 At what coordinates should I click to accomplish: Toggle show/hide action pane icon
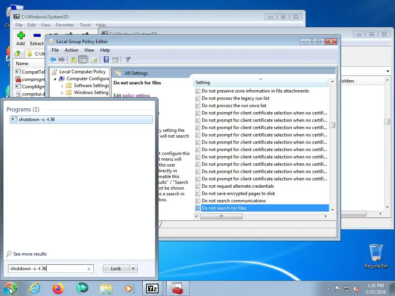coord(115,60)
